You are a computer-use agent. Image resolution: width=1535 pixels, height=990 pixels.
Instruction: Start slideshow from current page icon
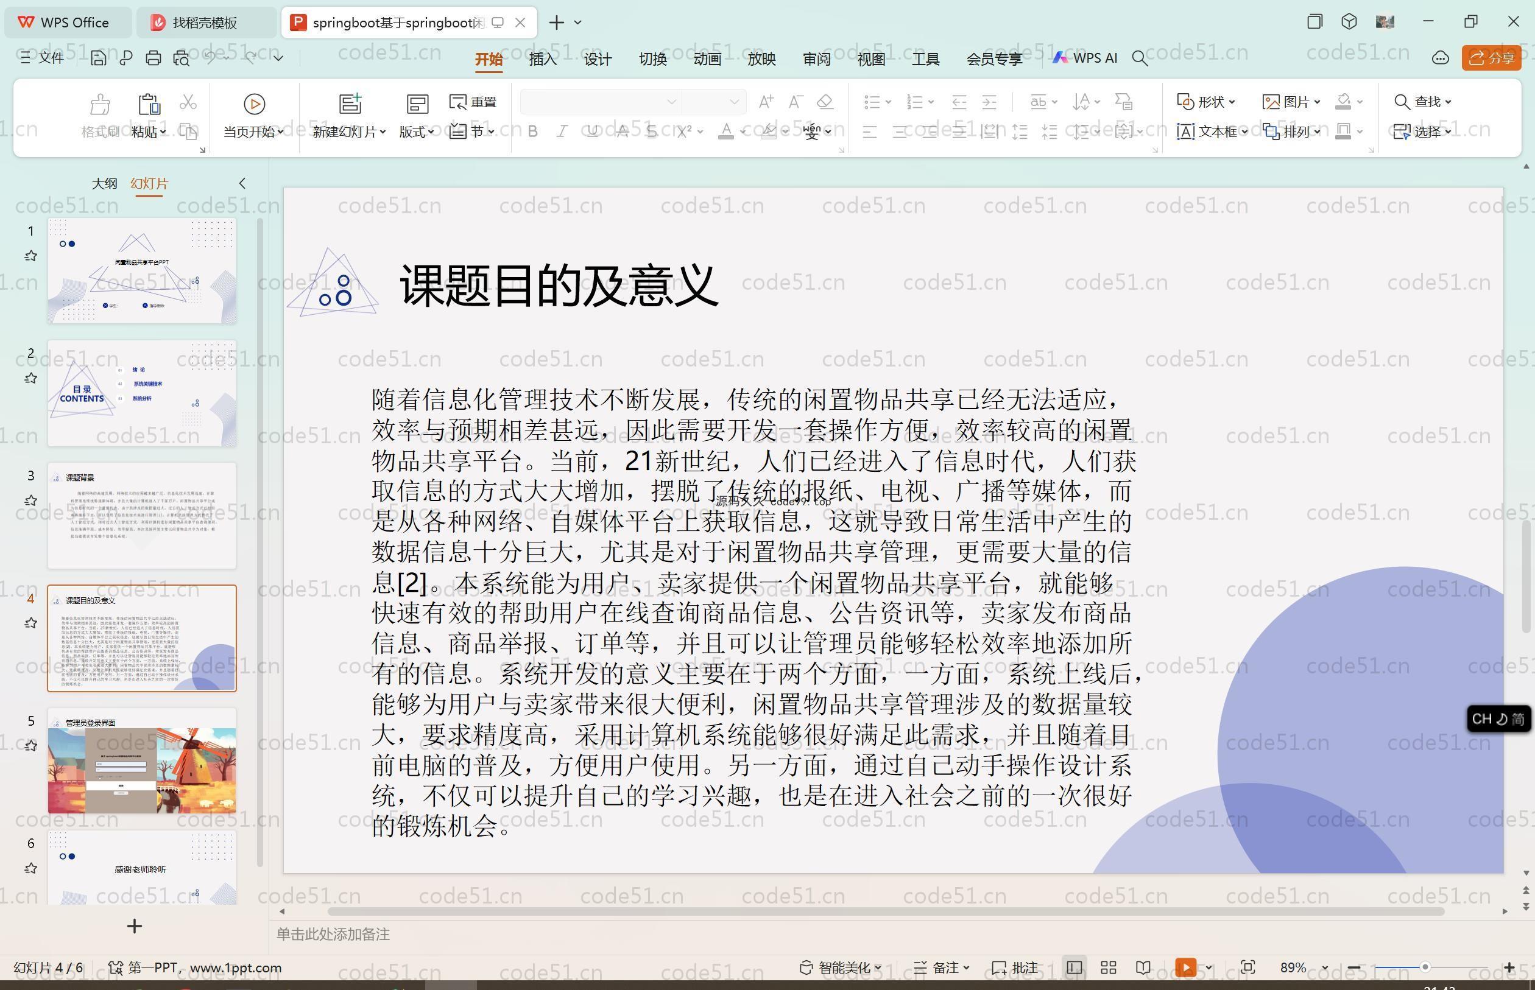click(x=254, y=104)
